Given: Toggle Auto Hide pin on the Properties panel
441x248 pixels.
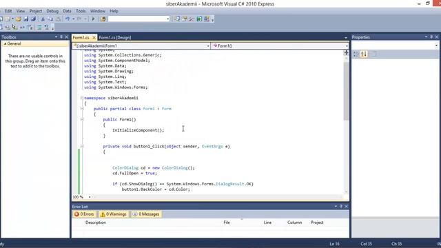Looking at the screenshot, I should 431,37.
